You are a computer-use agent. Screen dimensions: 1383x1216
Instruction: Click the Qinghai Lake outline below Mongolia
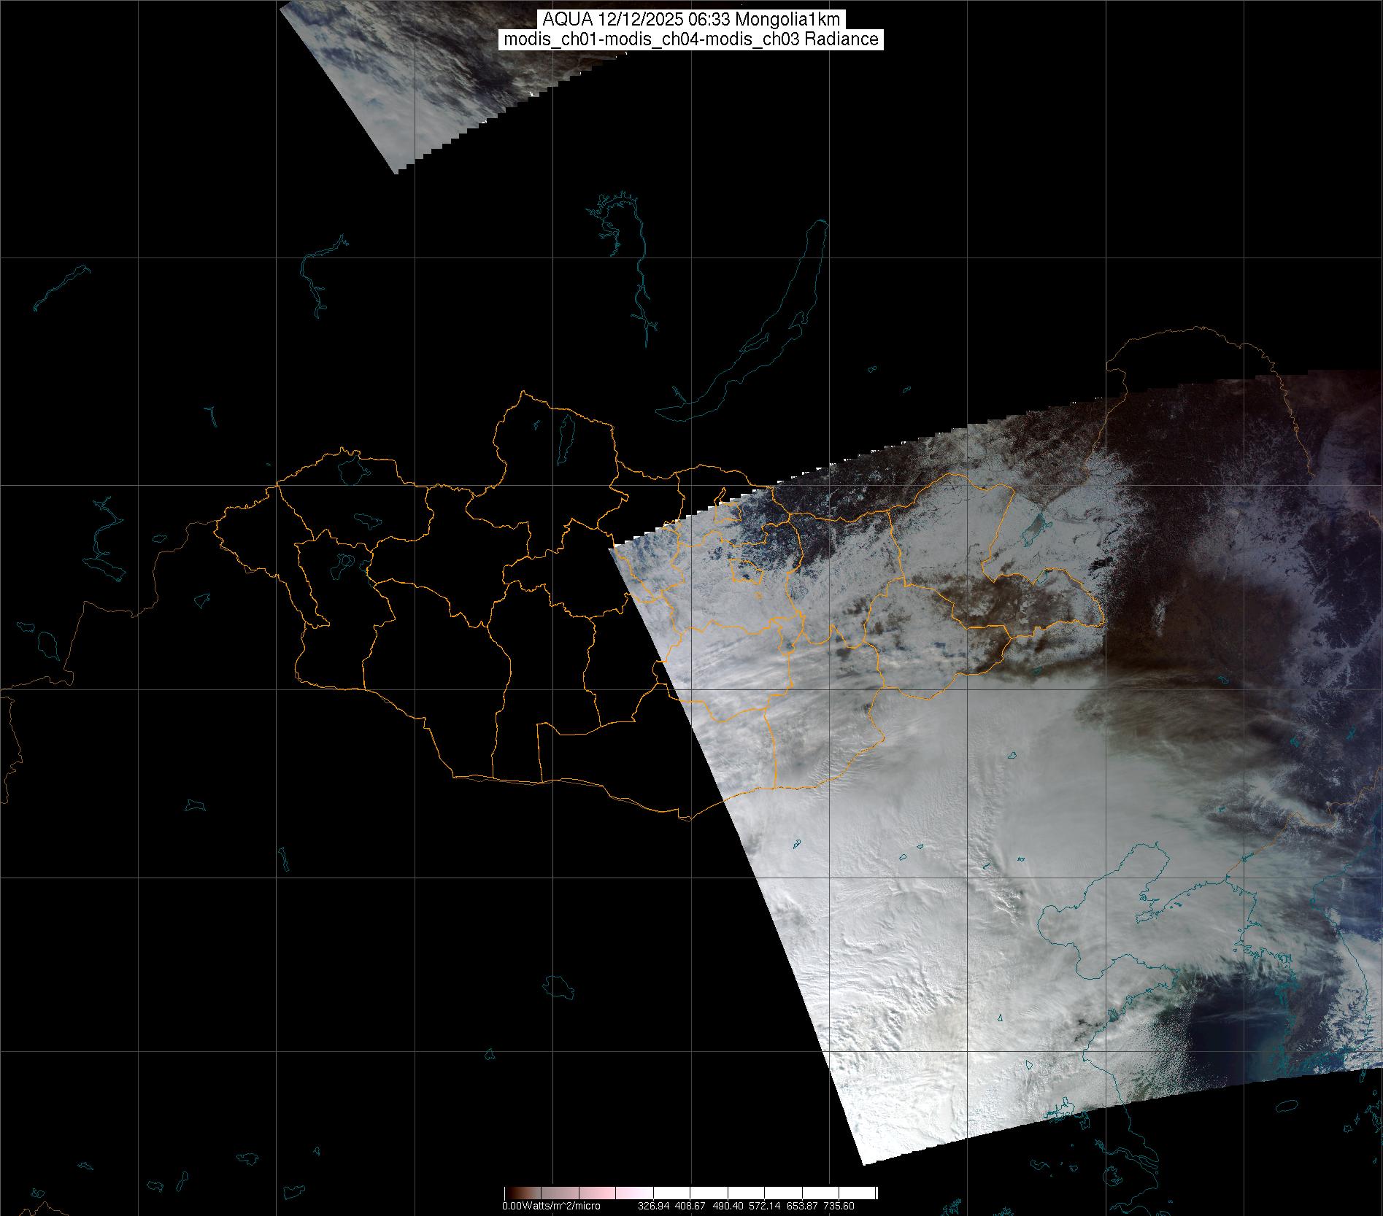click(560, 987)
